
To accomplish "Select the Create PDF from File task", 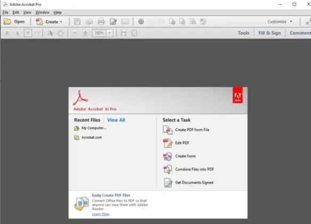I will pos(192,130).
